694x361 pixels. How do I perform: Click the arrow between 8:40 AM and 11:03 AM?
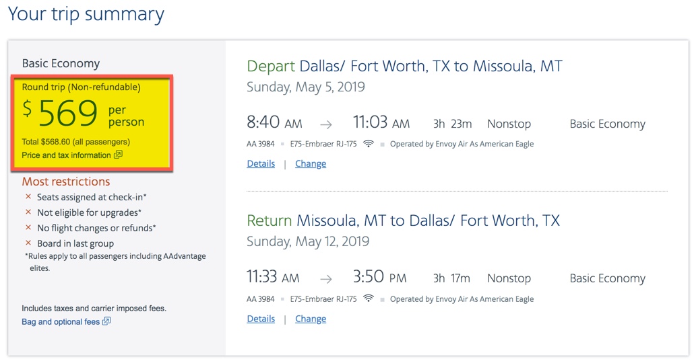(x=326, y=124)
